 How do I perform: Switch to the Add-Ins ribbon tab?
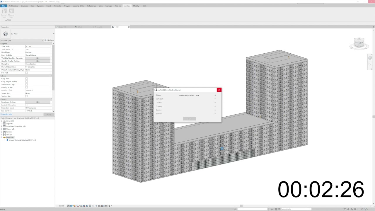pyautogui.click(x=118, y=6)
